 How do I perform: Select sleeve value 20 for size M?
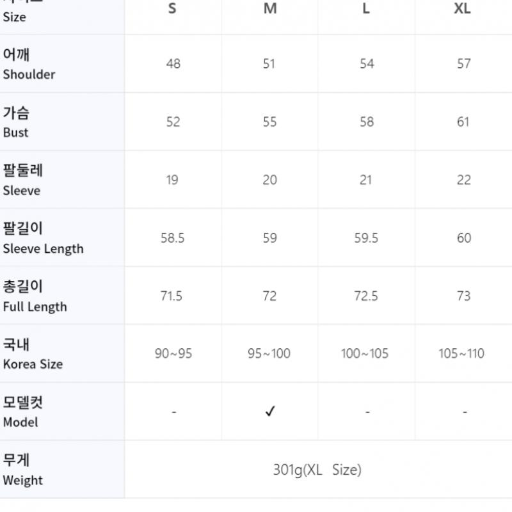pyautogui.click(x=269, y=180)
